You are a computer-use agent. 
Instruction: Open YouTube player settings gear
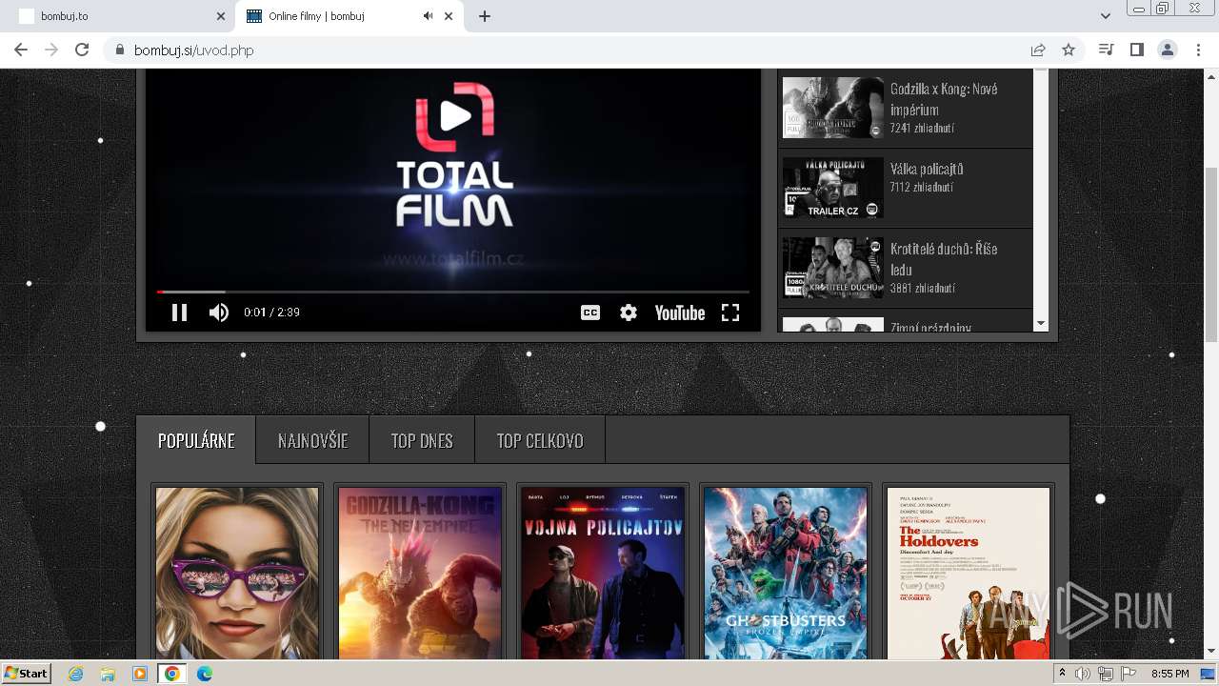click(x=629, y=313)
